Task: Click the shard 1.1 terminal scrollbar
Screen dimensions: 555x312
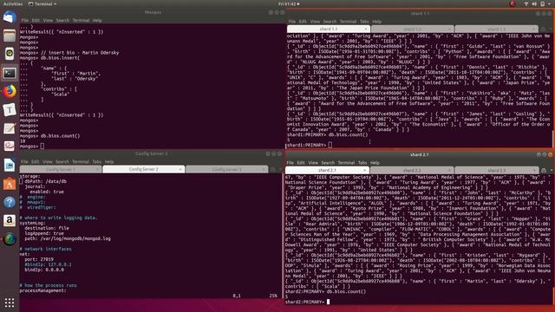Action: [553, 139]
